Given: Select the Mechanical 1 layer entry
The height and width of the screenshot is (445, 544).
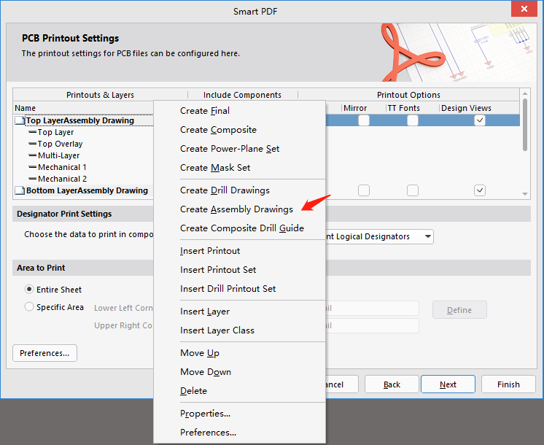Looking at the screenshot, I should [62, 167].
